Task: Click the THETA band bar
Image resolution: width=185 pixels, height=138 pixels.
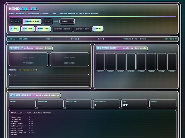Action: [x=110, y=62]
